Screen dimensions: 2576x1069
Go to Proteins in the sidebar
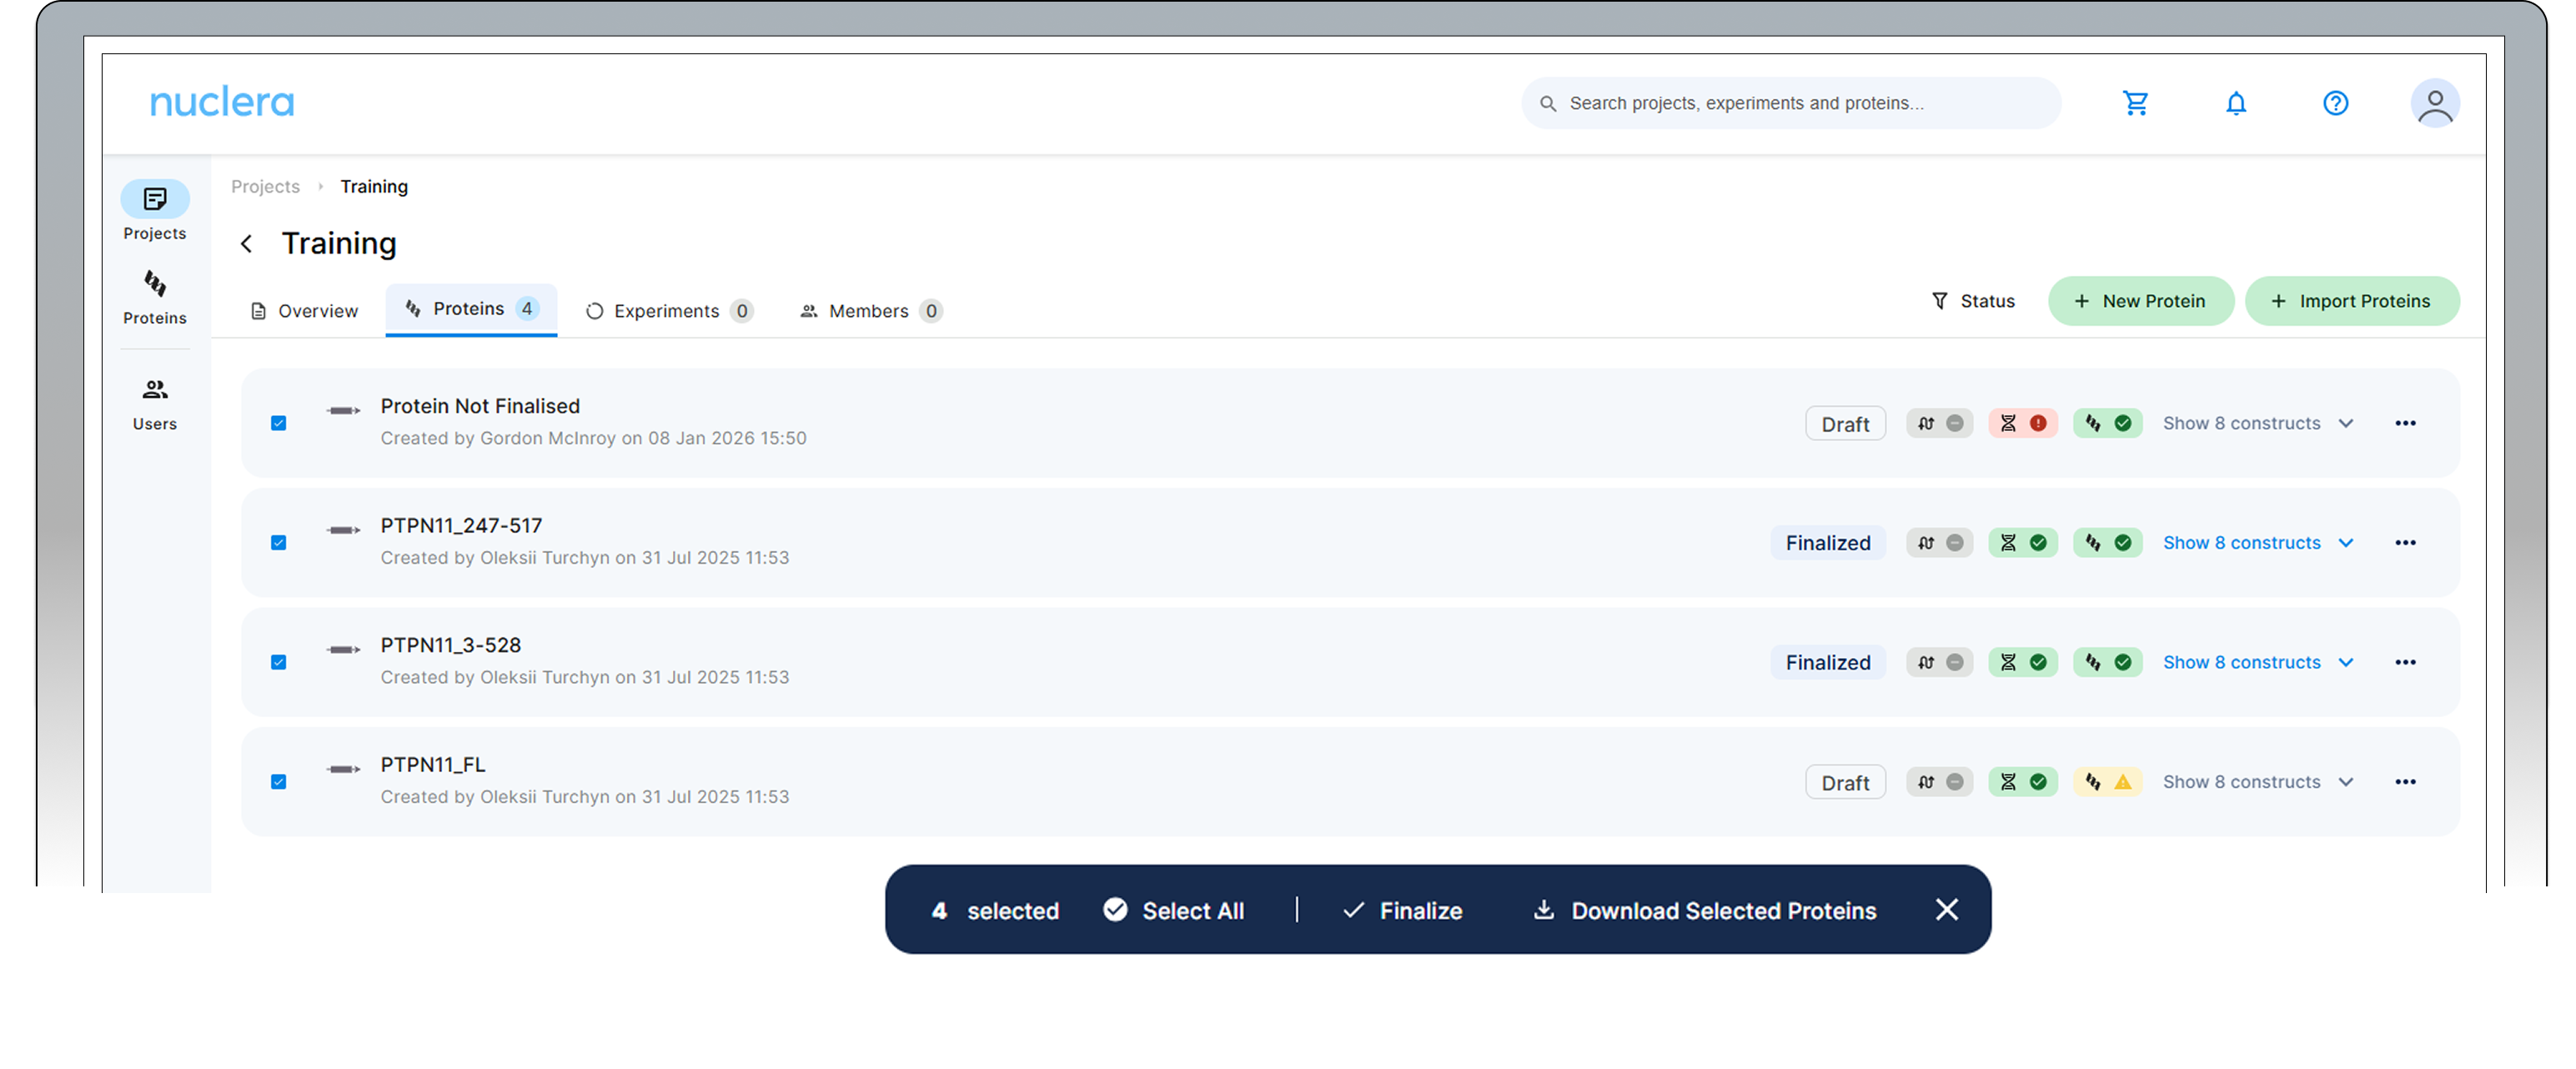(x=155, y=297)
